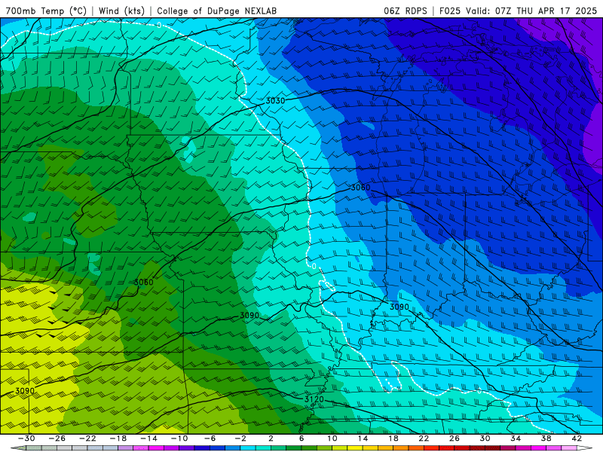
Task: Click the -14 value on the color scale
Action: pos(148,438)
